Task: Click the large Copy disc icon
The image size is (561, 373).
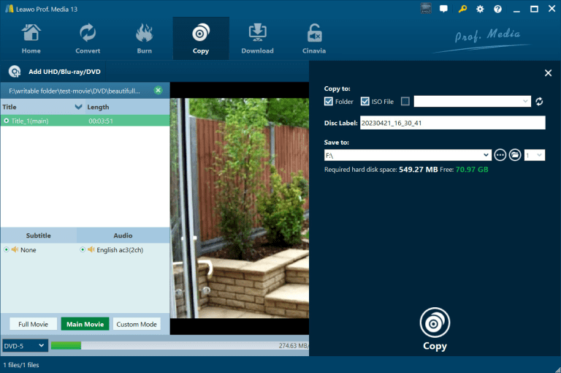Action: point(435,323)
